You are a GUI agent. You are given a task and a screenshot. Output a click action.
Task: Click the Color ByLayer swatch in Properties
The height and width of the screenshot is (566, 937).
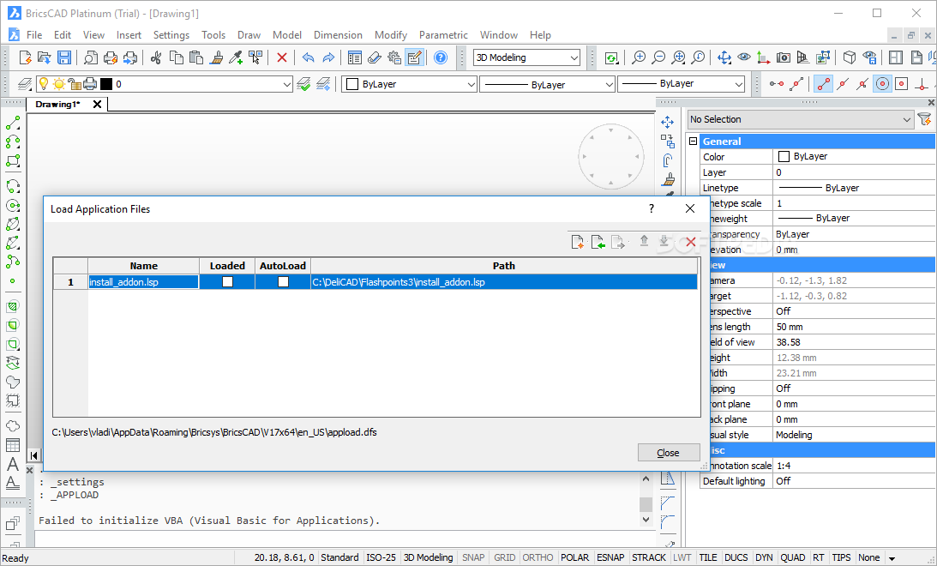[x=784, y=157]
